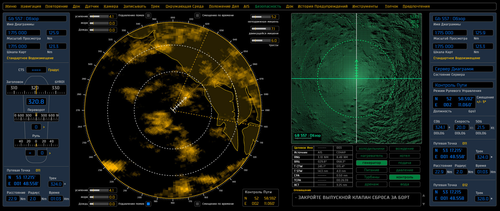Expand Контроль Пути steering mode selector
The image size is (500, 211).
click(463, 85)
